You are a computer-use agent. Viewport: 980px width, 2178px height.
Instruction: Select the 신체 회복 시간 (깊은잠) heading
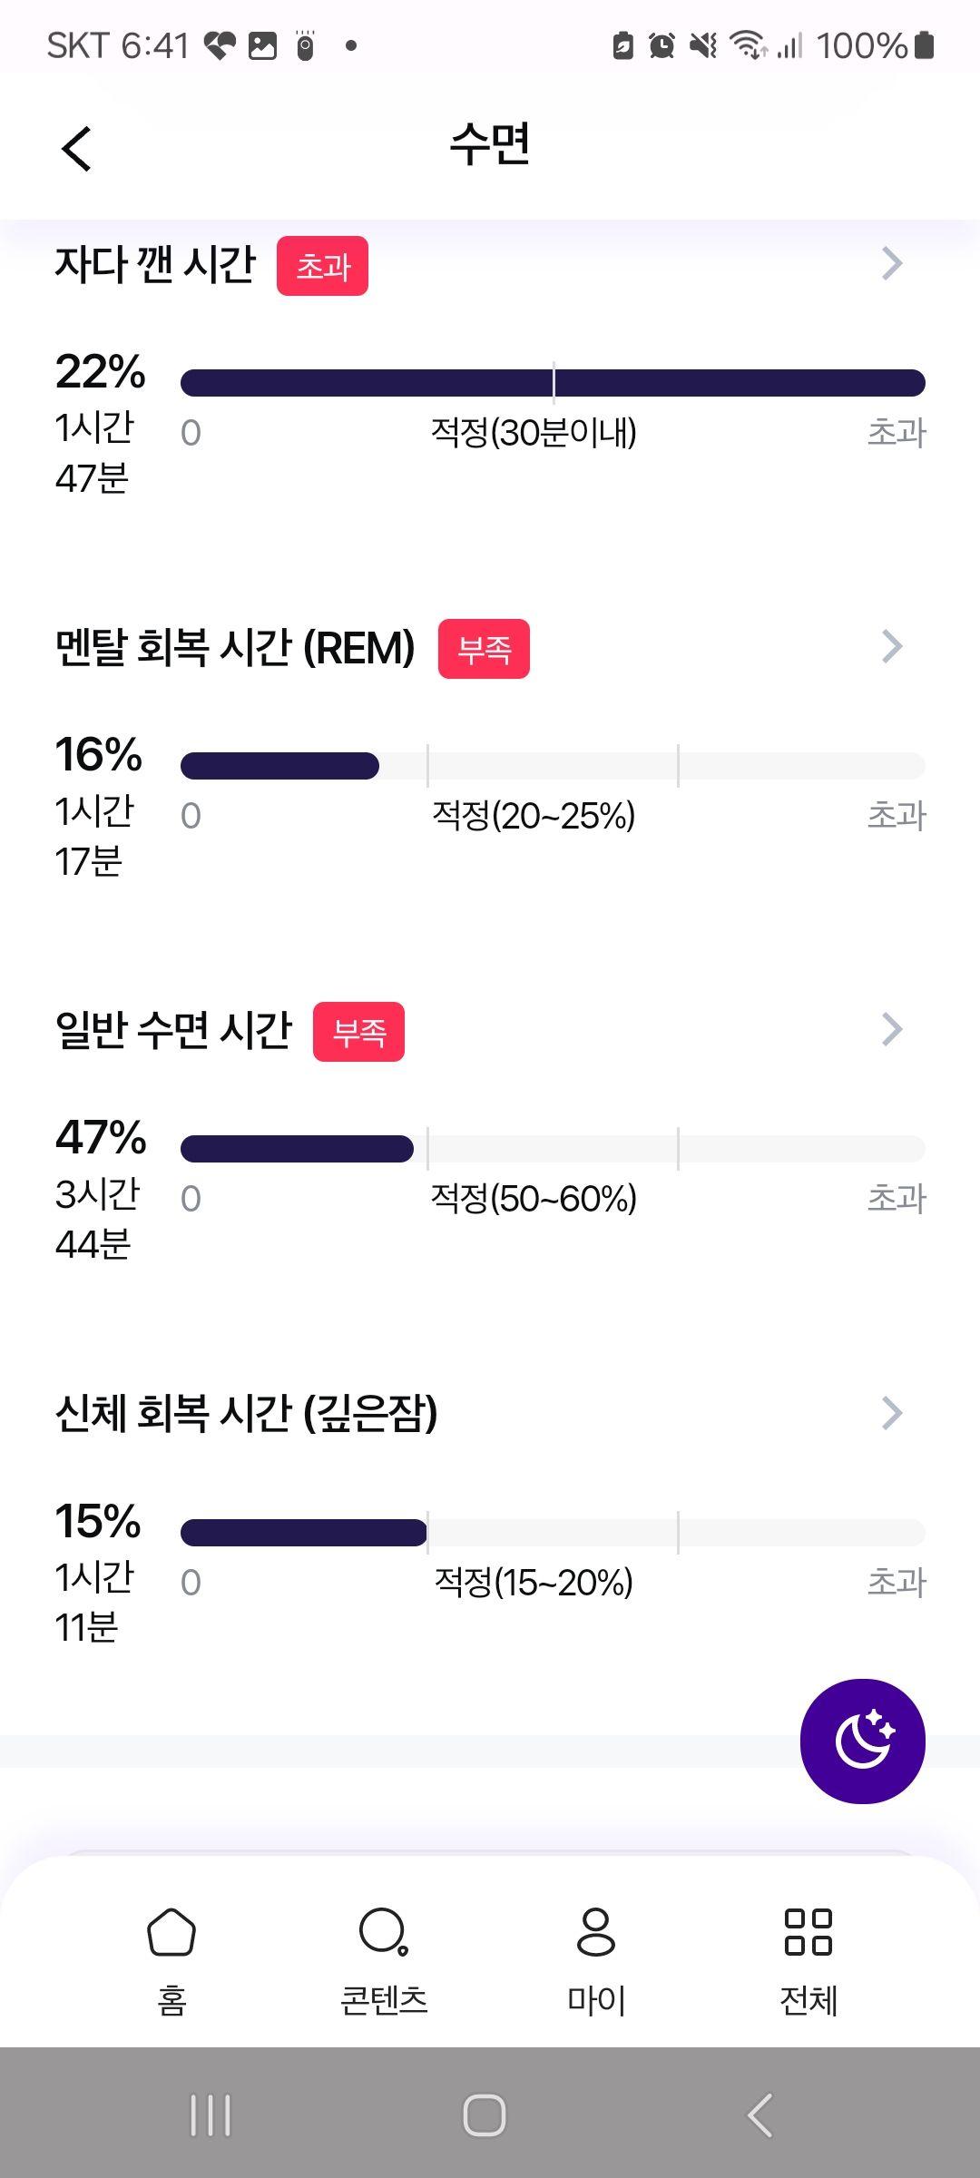coord(246,1413)
